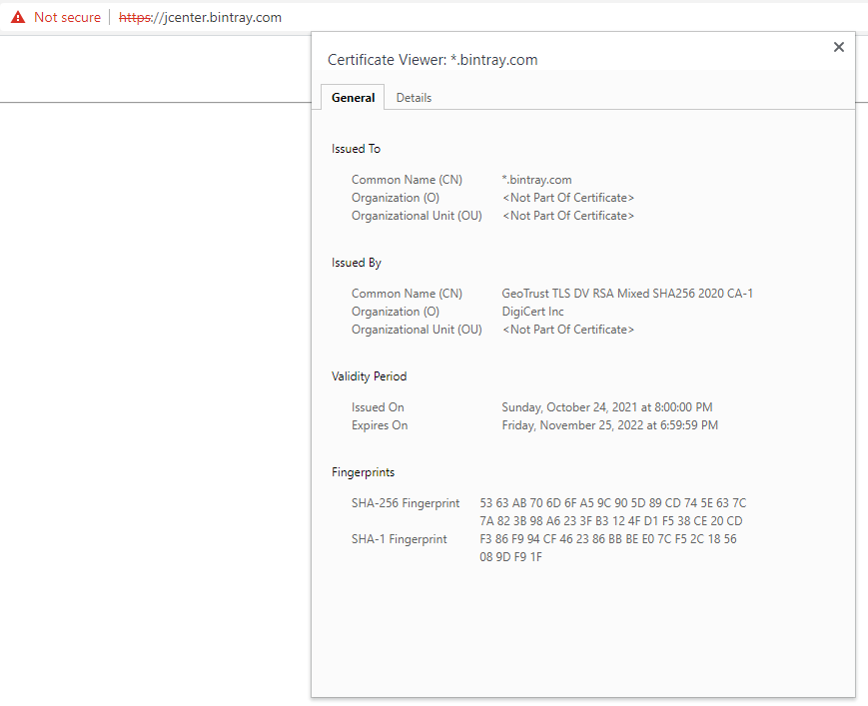Screen dimensions: 868x706
Task: Click the DigiCert Inc organization value
Action: click(x=532, y=312)
